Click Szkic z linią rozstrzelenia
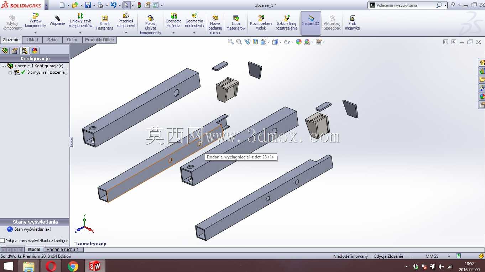This screenshot has height=272, width=485. click(286, 23)
